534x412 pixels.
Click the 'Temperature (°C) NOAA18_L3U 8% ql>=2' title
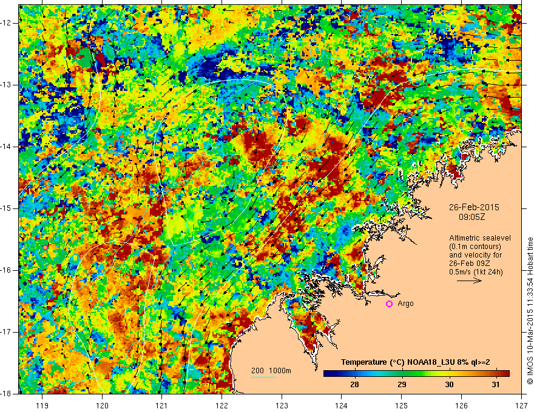point(416,362)
